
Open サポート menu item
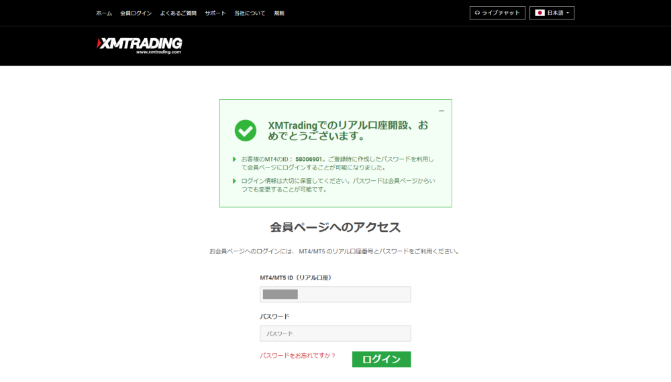[x=215, y=13]
